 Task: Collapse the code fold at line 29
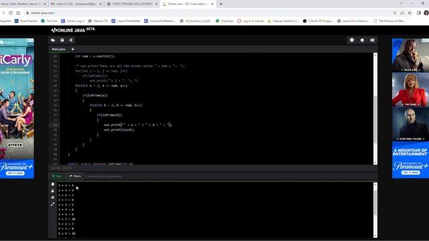58,100
